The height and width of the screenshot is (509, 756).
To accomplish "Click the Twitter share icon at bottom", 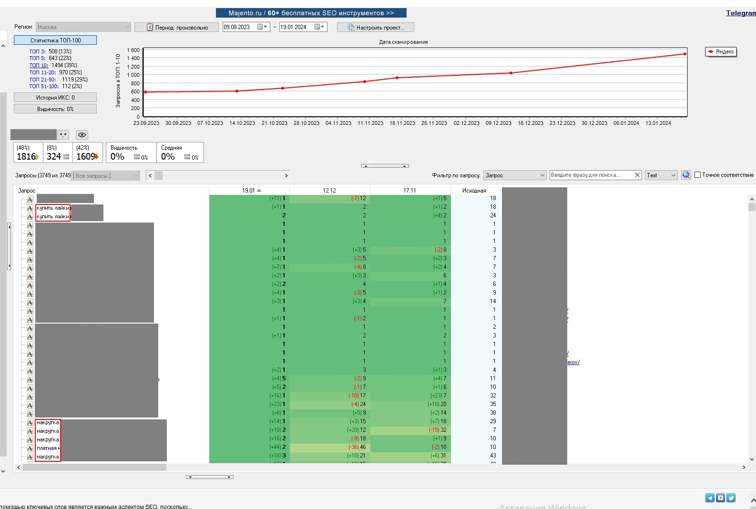I will point(731,498).
